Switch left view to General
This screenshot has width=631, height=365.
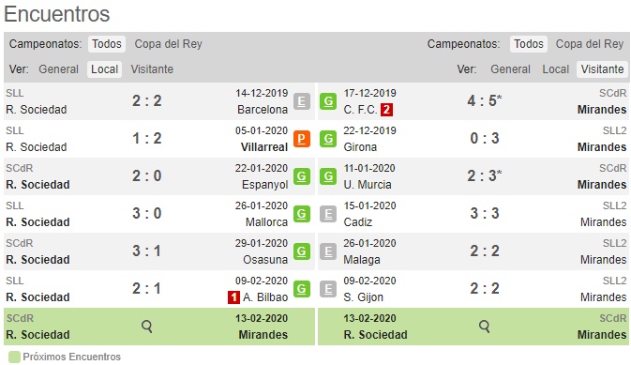pyautogui.click(x=58, y=69)
